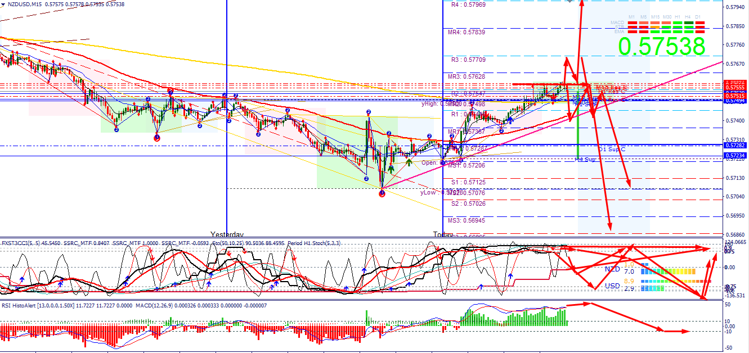This screenshot has height=353, width=749.
Task: Click the 8.9 strength value
Action: (x=629, y=280)
